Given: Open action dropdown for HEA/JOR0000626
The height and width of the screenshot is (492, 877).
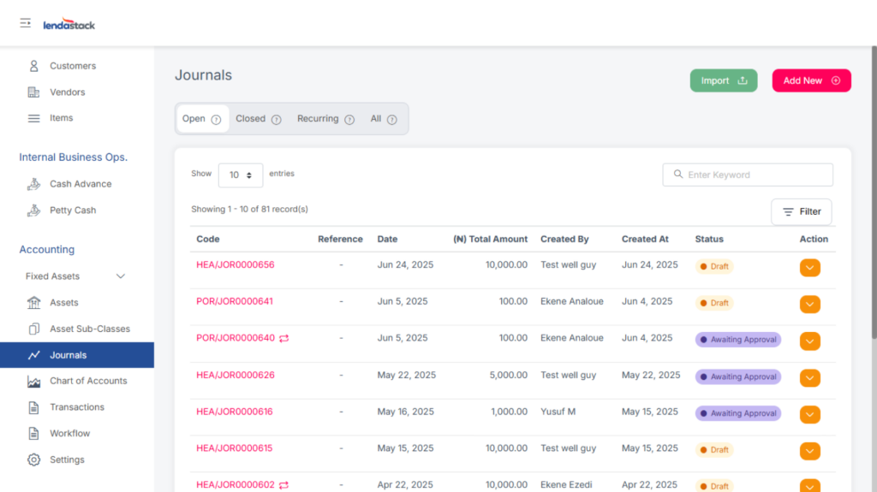Looking at the screenshot, I should point(809,378).
